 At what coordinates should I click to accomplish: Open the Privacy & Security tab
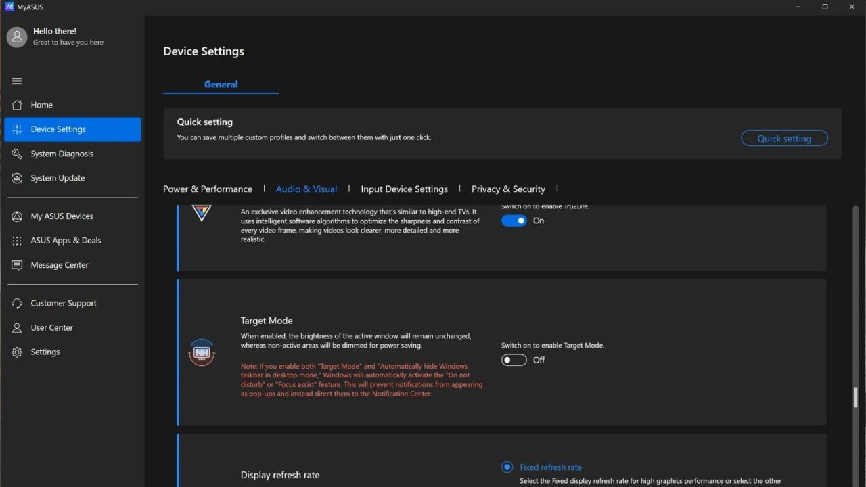coord(508,189)
